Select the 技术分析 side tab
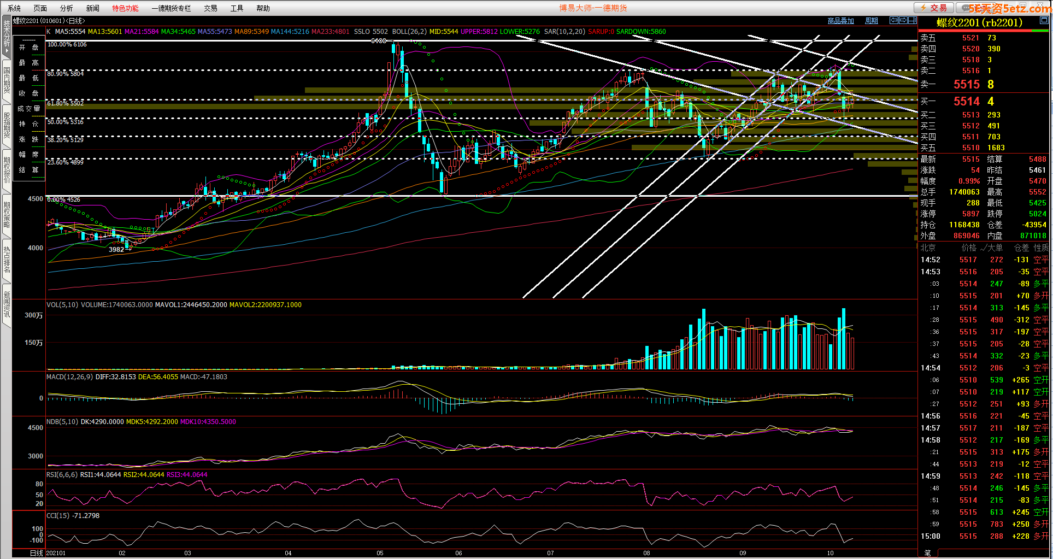This screenshot has height=559, width=1053. pos(7,37)
